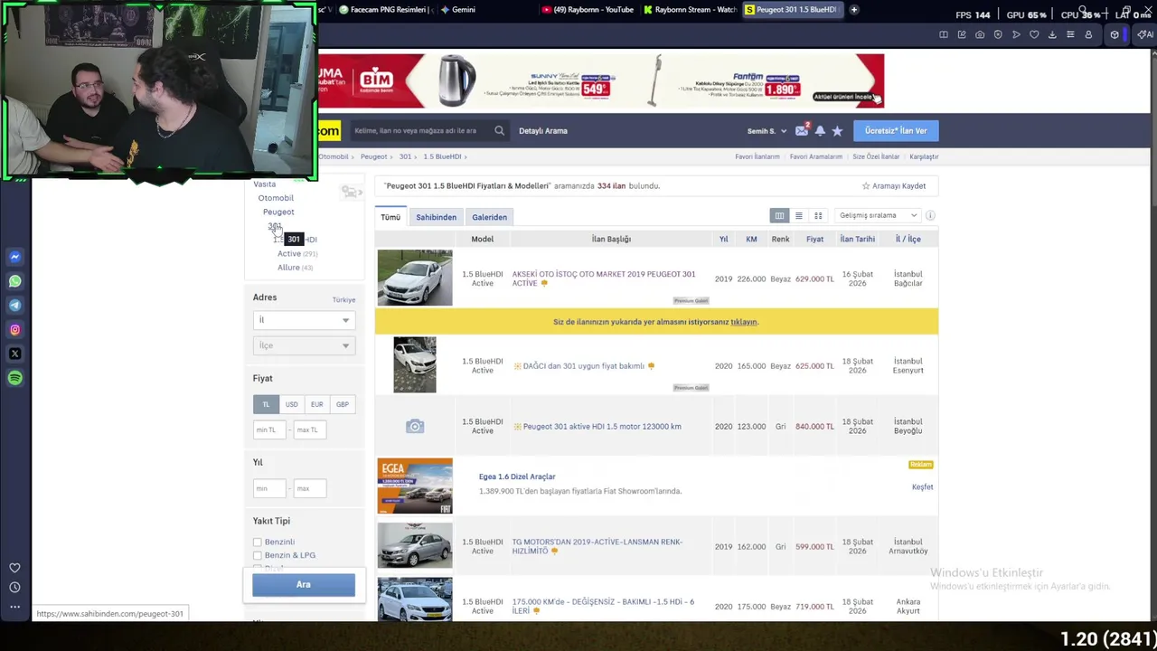Sort listings by Fiyat column
1157x651 pixels.
click(x=814, y=240)
